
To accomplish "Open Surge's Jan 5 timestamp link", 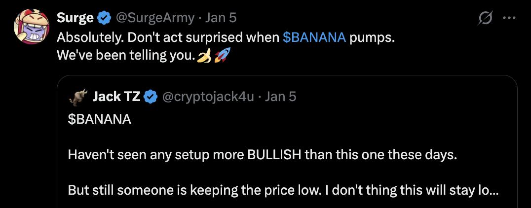I will 221,18.
